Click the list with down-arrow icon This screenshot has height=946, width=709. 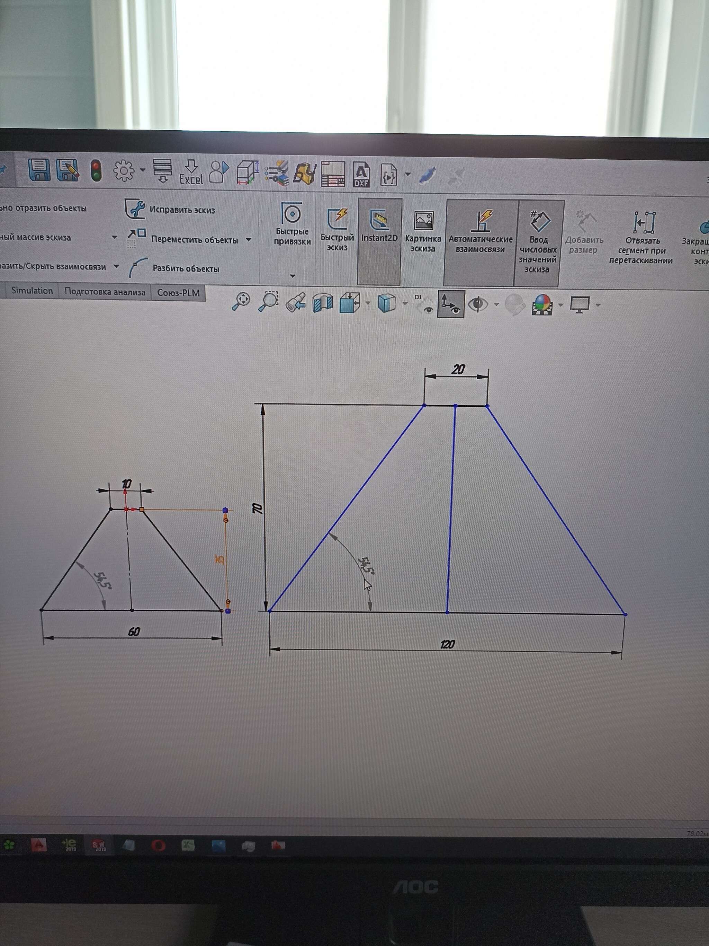(x=162, y=171)
